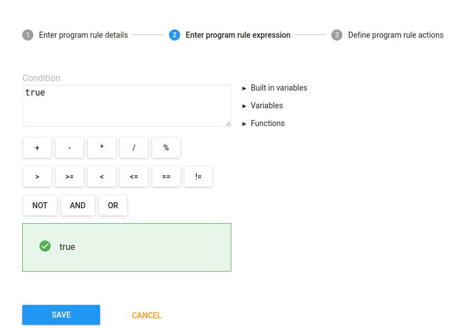Insert the multiply asterisk operator
This screenshot has height=331, width=462.
[102, 148]
